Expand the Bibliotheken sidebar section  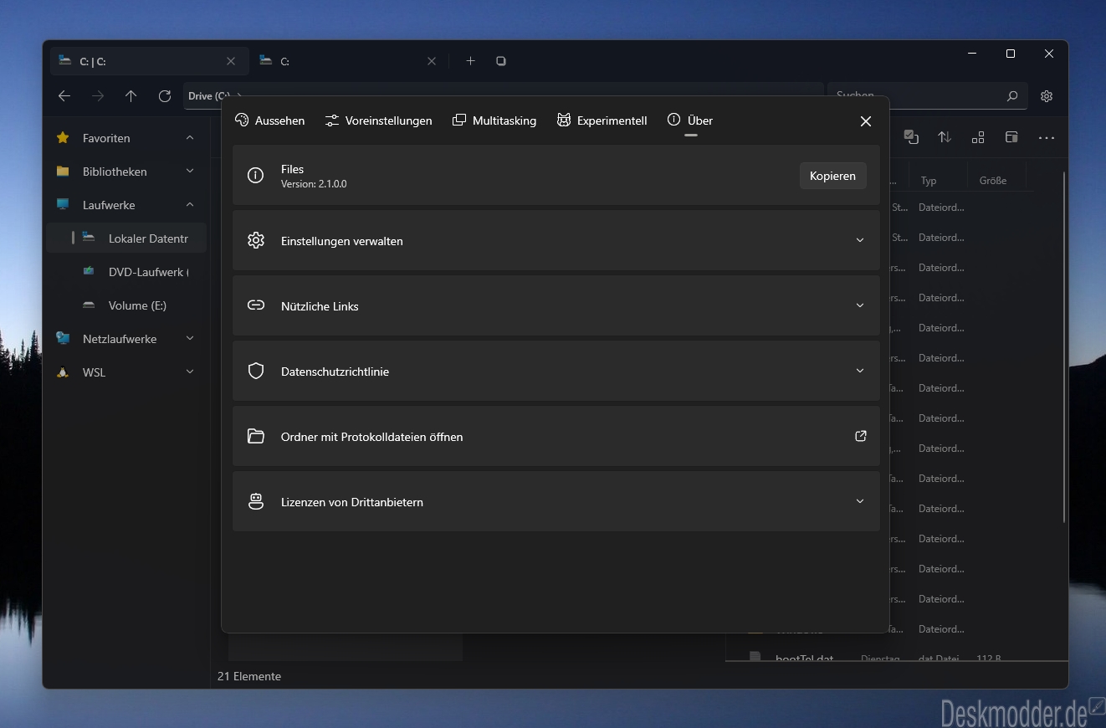pyautogui.click(x=190, y=172)
